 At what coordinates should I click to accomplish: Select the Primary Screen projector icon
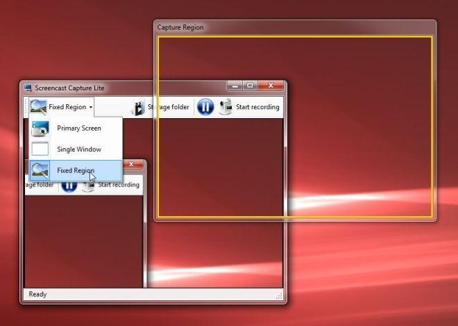40,129
